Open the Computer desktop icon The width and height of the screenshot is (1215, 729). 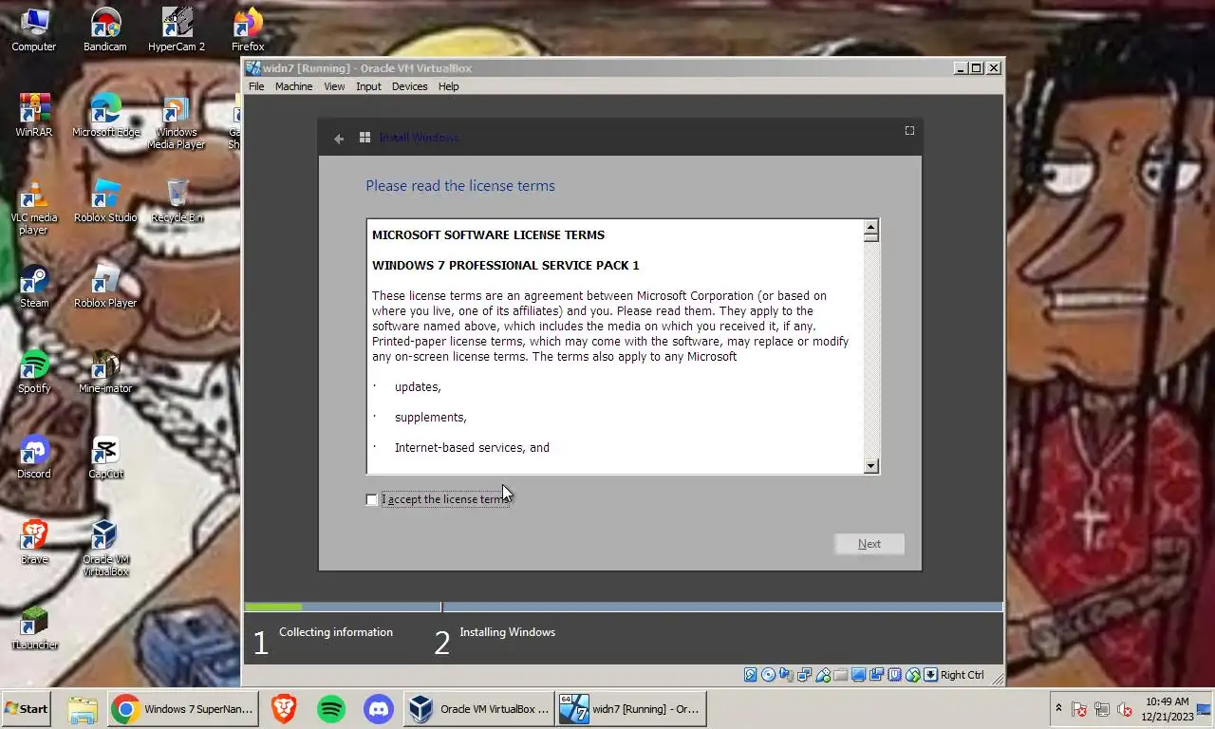click(33, 29)
